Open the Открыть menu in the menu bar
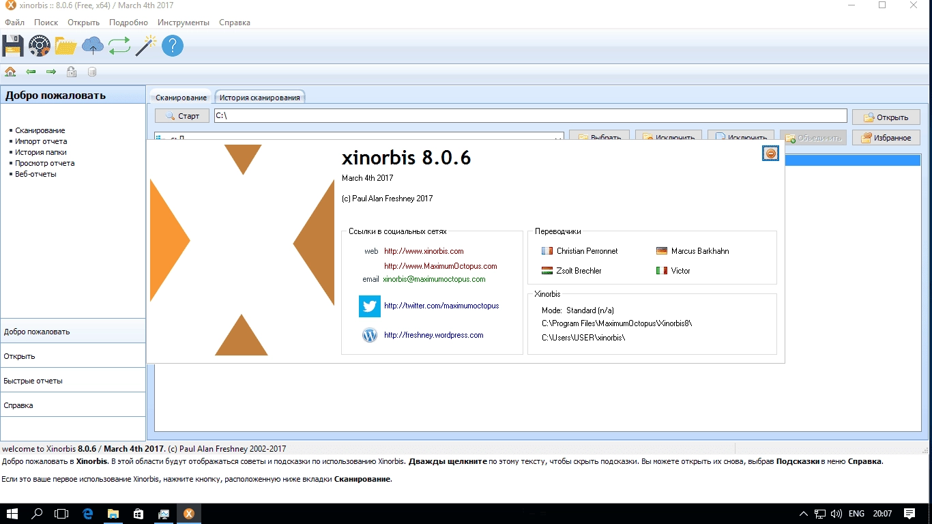Image resolution: width=932 pixels, height=524 pixels. coord(83,23)
